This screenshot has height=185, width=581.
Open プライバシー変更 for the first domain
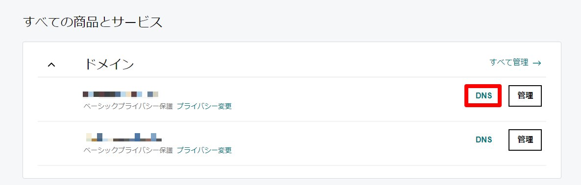pos(204,106)
